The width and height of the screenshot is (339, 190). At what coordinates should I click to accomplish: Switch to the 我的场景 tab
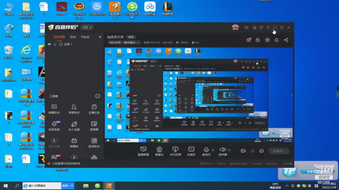coord(59,37)
